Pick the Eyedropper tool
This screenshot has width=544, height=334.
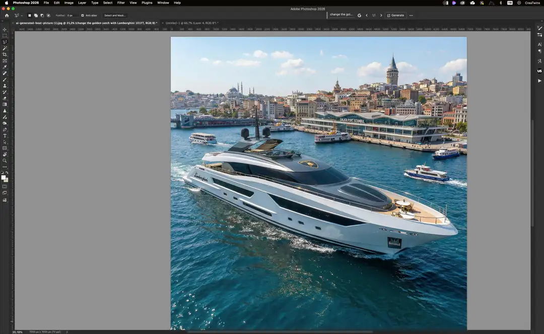pos(5,66)
